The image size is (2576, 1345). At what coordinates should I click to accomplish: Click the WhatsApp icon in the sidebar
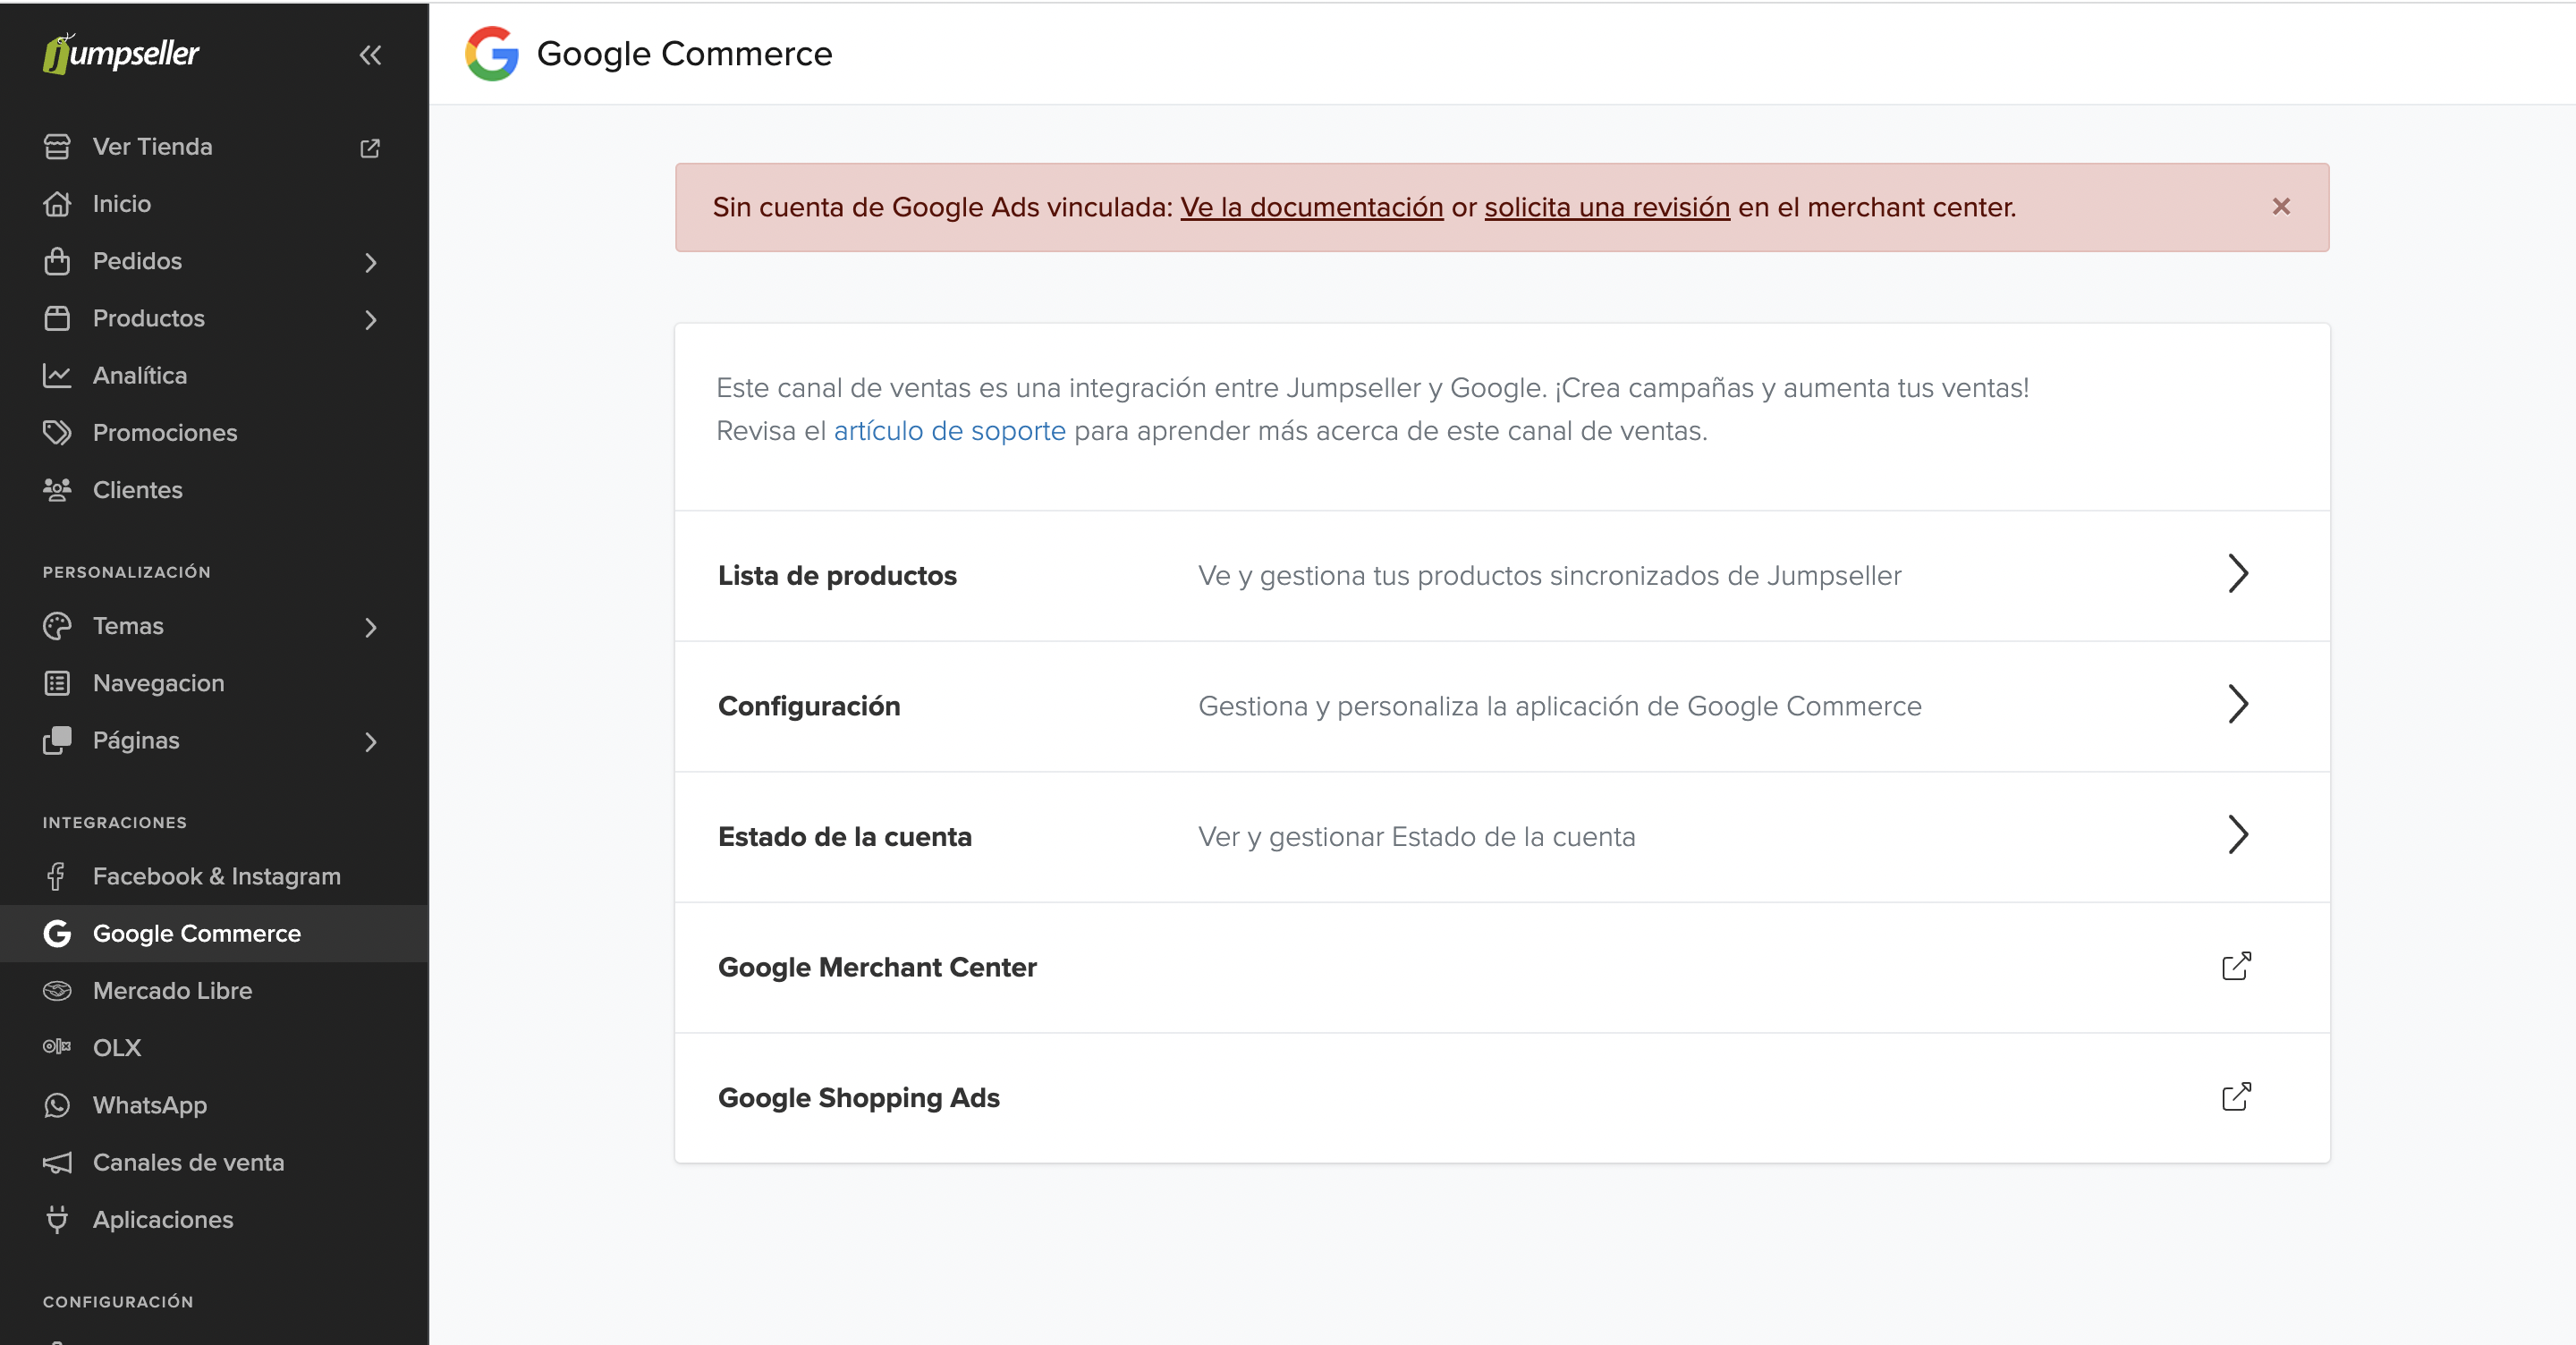(57, 1105)
